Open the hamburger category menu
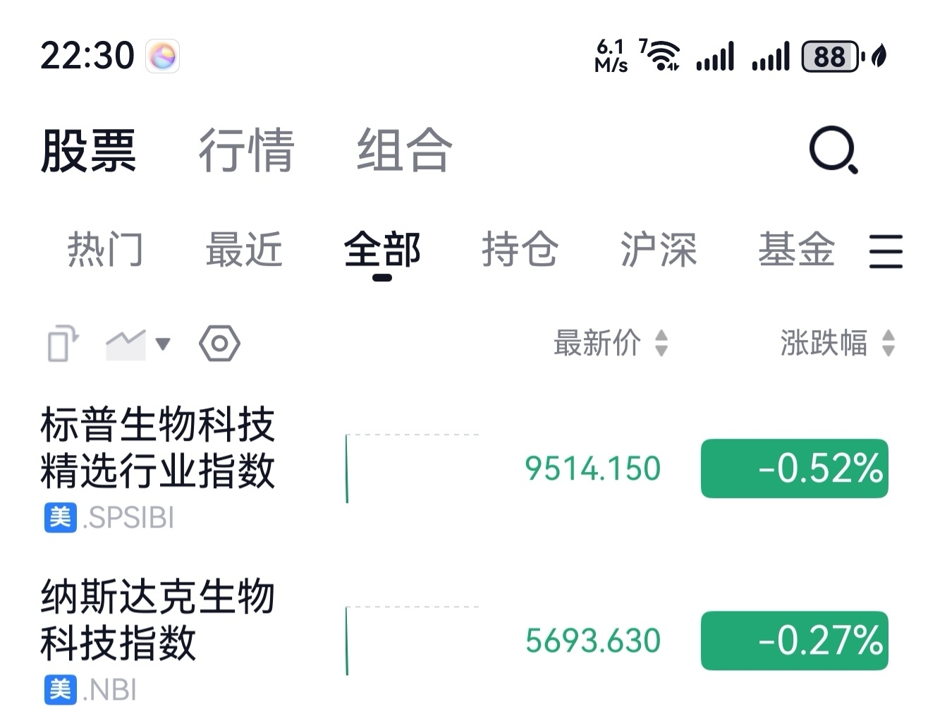 pos(886,250)
